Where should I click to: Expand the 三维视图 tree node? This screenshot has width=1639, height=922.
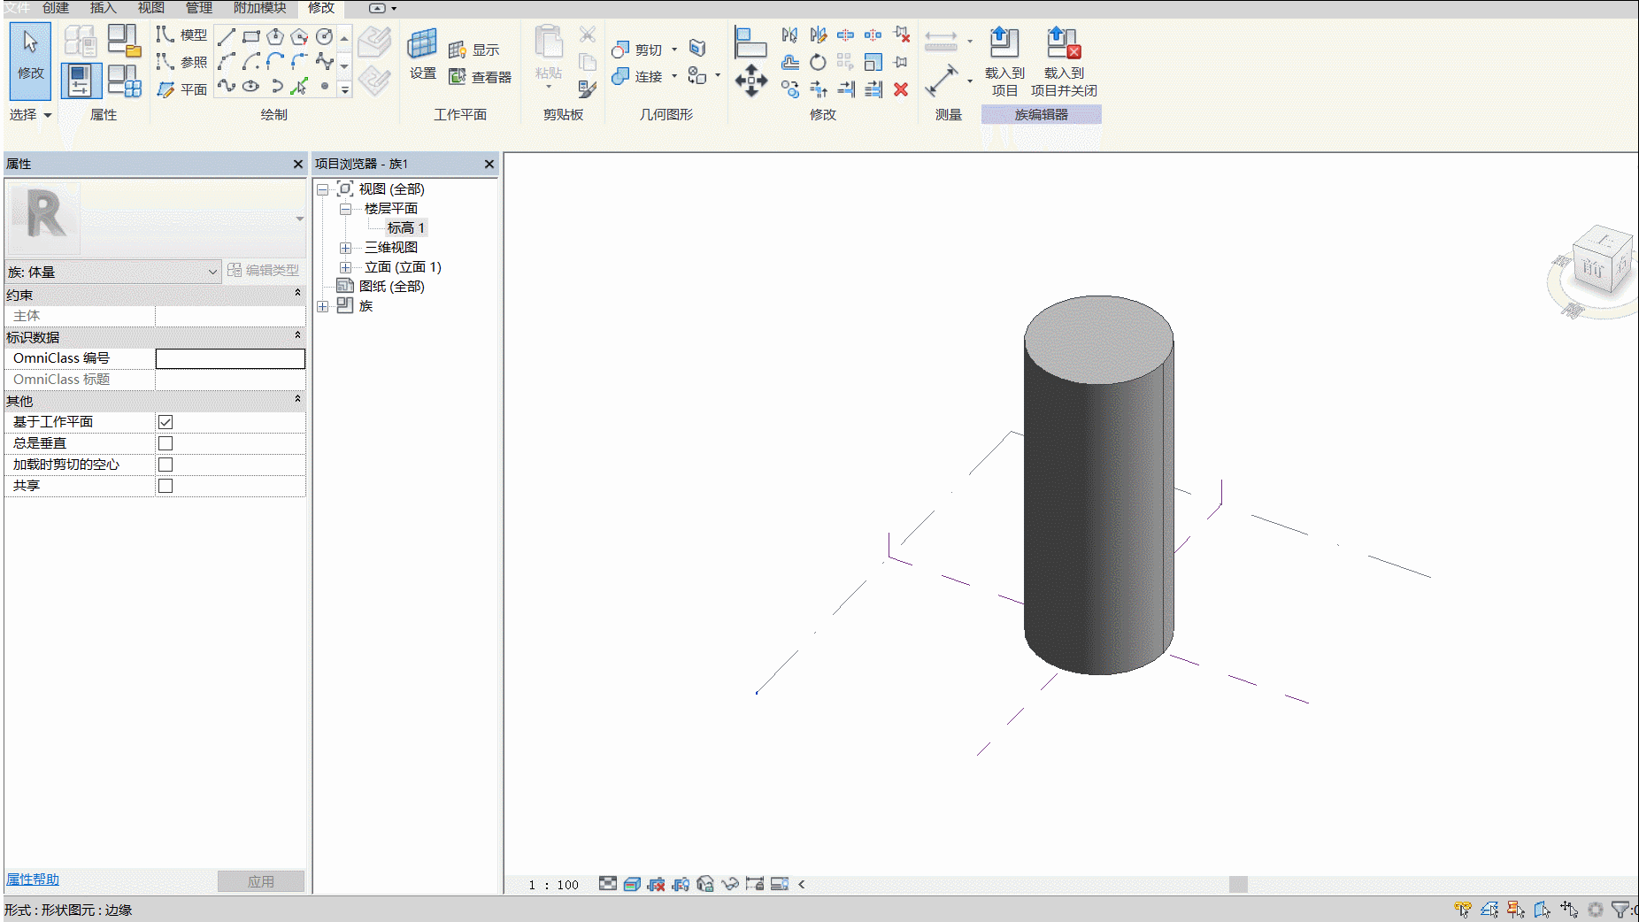pyautogui.click(x=346, y=248)
